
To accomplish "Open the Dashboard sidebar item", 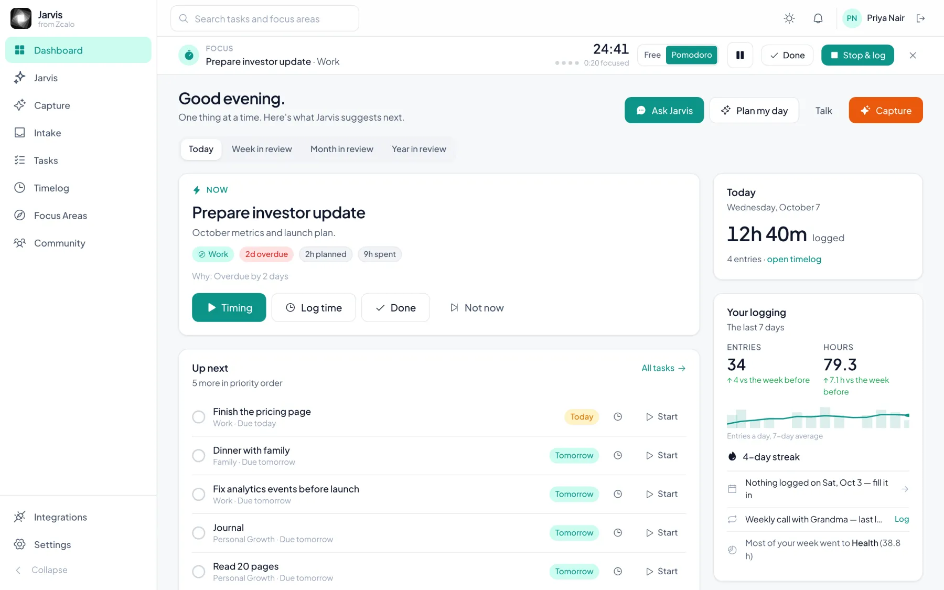I will (78, 50).
